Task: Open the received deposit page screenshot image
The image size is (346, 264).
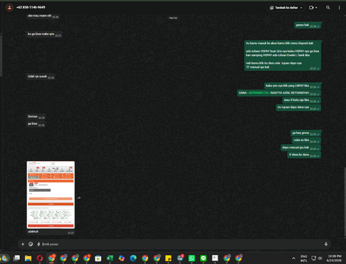Action: tap(51, 195)
